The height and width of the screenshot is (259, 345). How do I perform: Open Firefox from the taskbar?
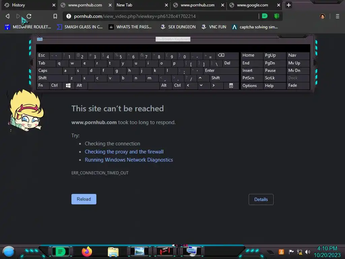click(x=87, y=252)
